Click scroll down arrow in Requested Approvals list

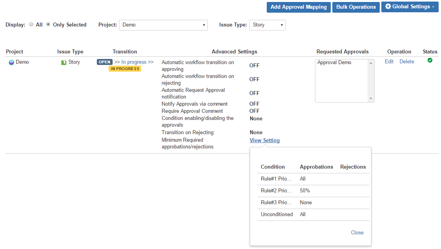[371, 99]
